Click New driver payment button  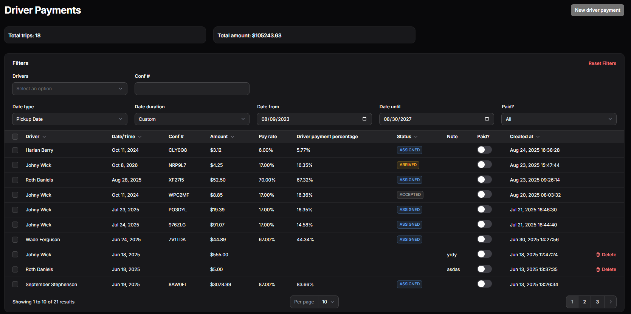[x=597, y=10]
